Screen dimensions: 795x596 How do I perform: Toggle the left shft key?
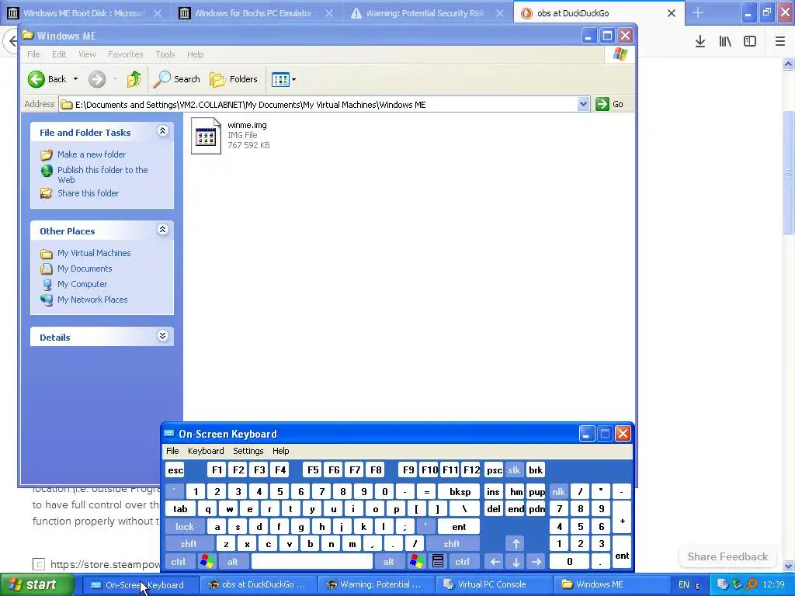click(189, 544)
